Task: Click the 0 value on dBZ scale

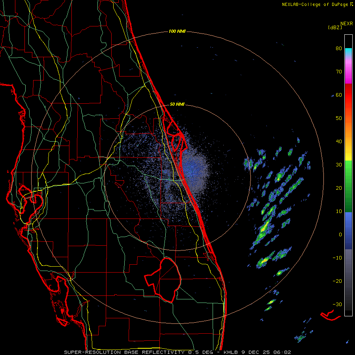Action: click(340, 235)
